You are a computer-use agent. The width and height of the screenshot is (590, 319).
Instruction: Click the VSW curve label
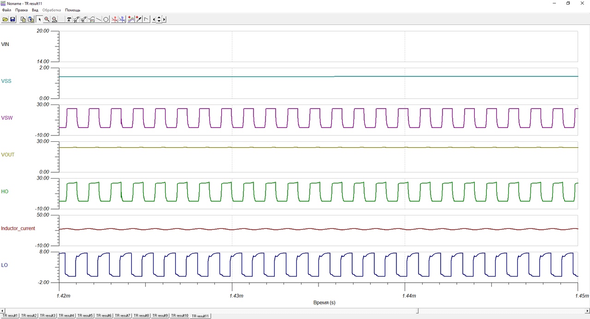[x=7, y=118]
